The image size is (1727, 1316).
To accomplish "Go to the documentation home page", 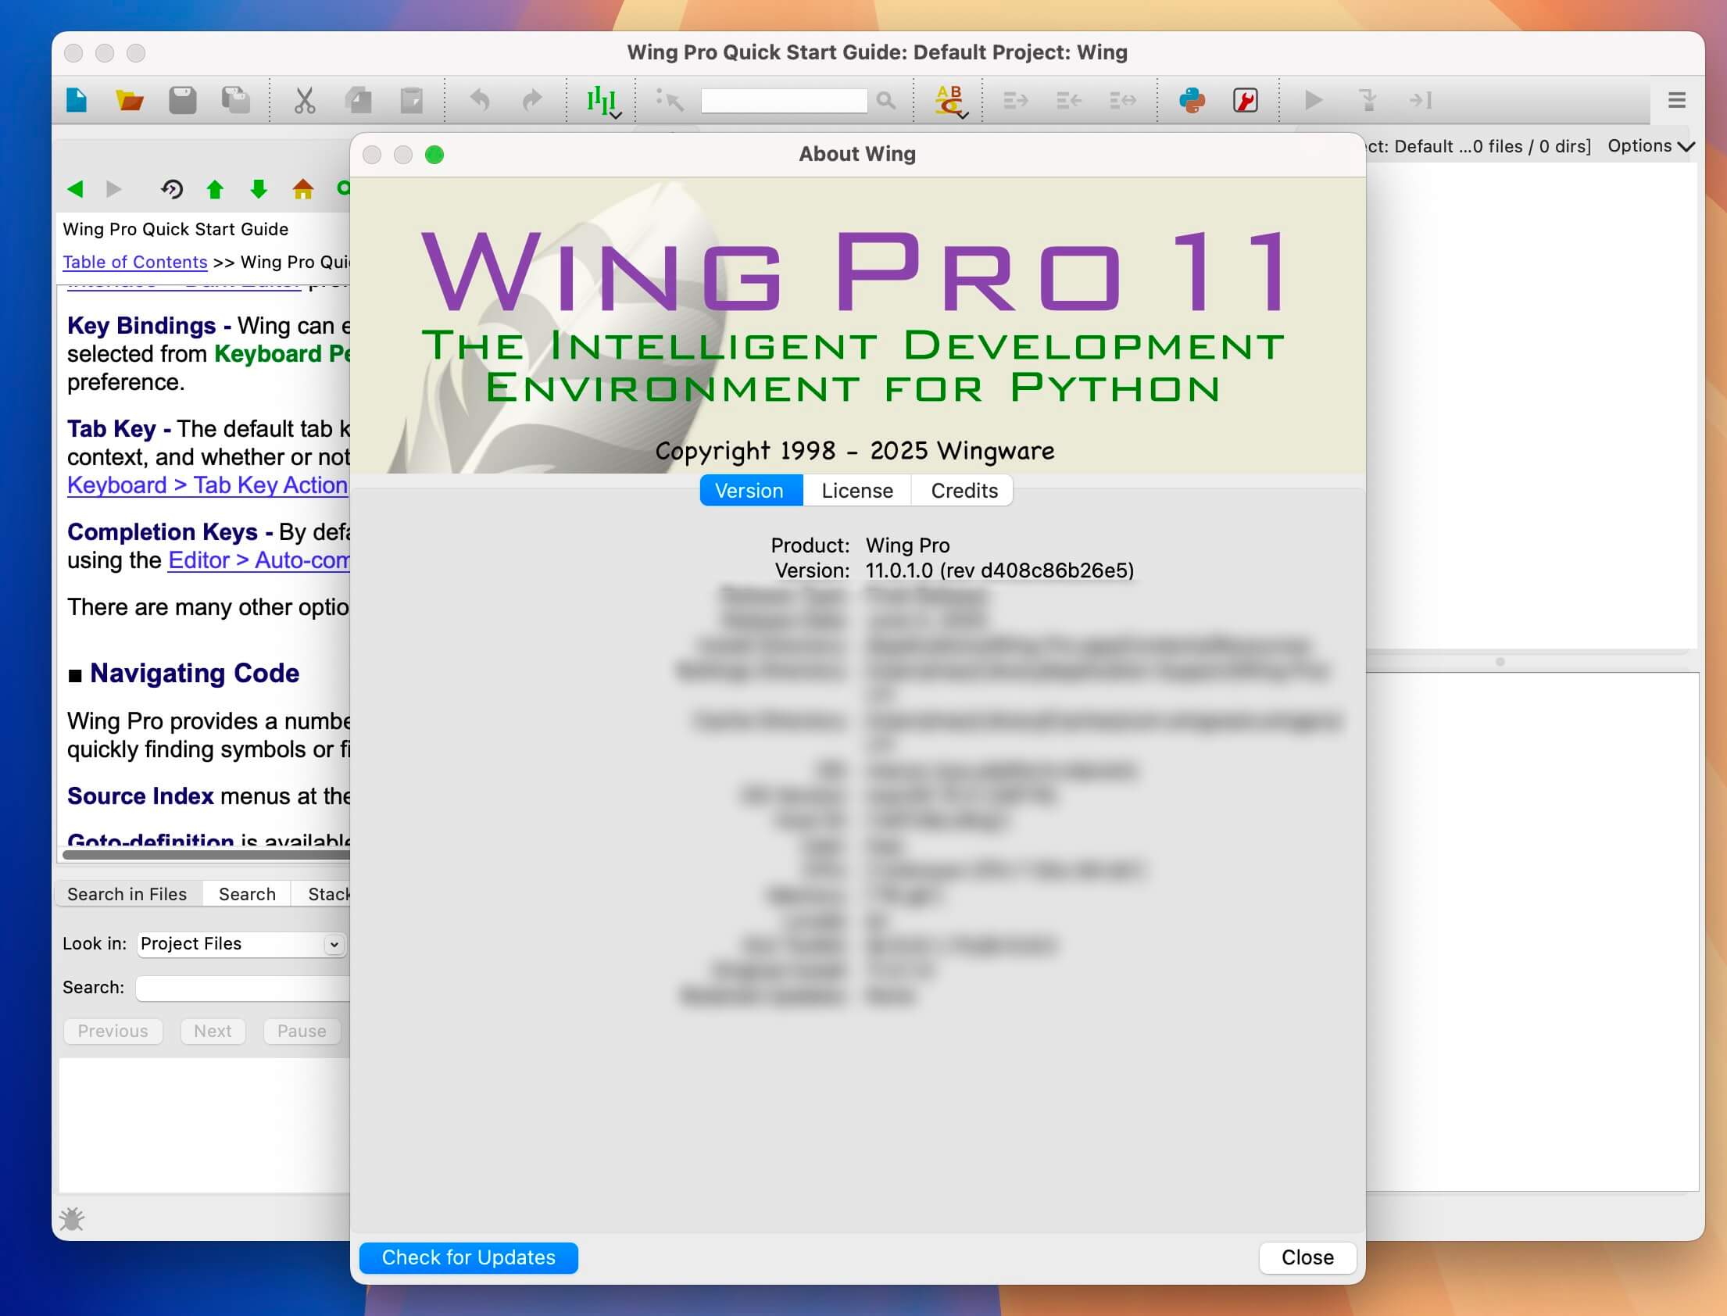I will point(303,189).
